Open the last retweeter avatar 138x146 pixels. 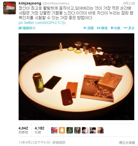click(x=101, y=130)
